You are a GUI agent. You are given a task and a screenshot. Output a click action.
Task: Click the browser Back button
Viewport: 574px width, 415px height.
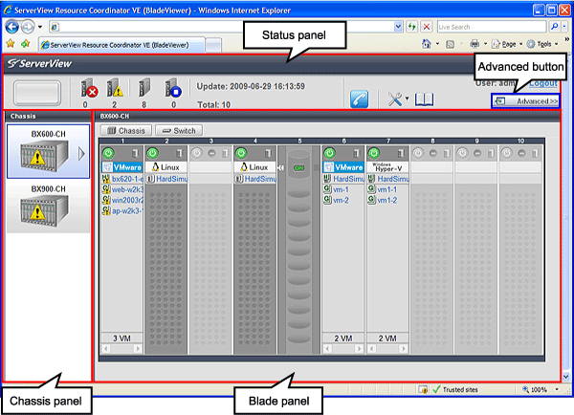pyautogui.click(x=12, y=27)
